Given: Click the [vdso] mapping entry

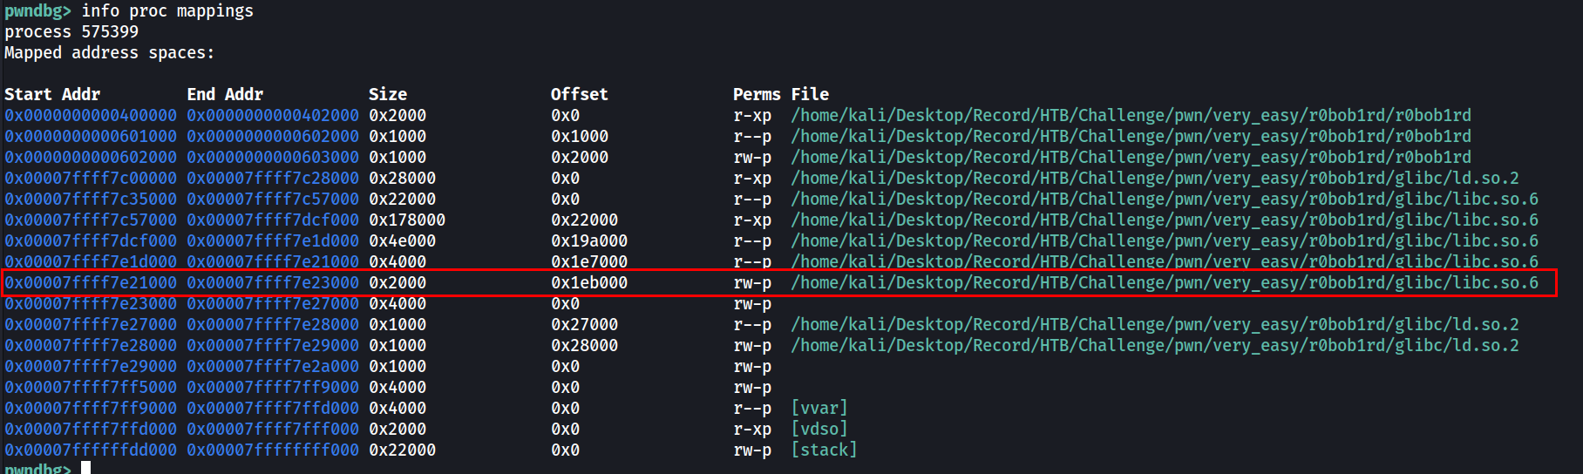Looking at the screenshot, I should (x=819, y=430).
